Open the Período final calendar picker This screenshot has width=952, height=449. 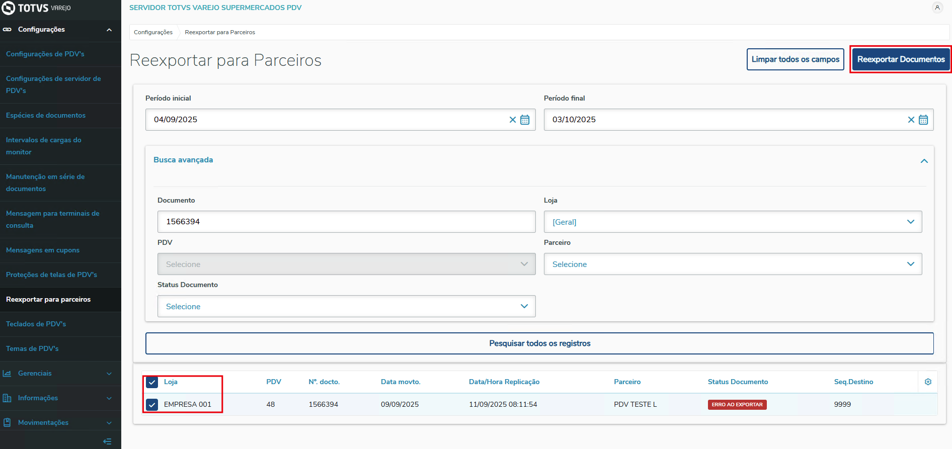[923, 120]
